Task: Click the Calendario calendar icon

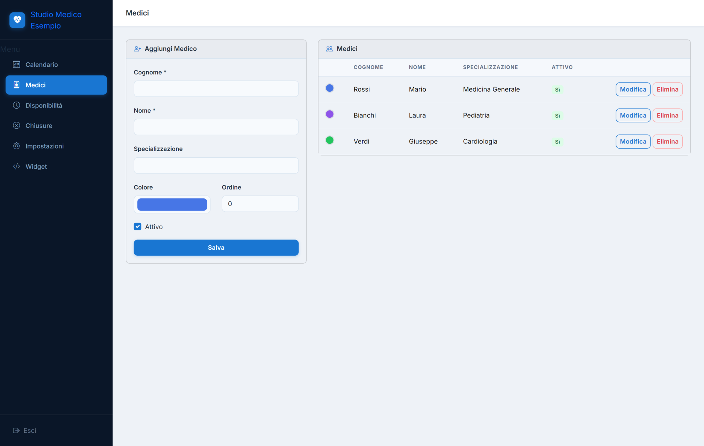Action: click(16, 65)
